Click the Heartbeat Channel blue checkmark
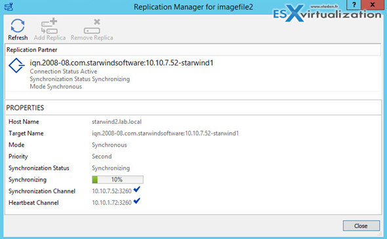This screenshot has height=239, width=387. point(136,201)
